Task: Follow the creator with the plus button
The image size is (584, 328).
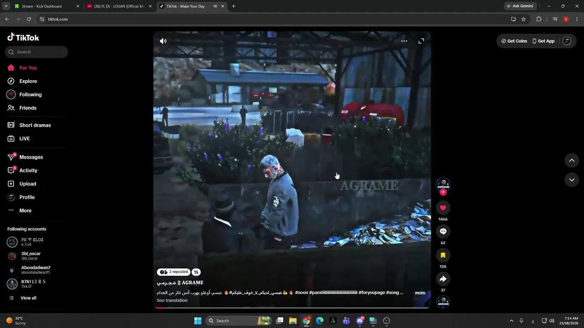Action: (443, 192)
